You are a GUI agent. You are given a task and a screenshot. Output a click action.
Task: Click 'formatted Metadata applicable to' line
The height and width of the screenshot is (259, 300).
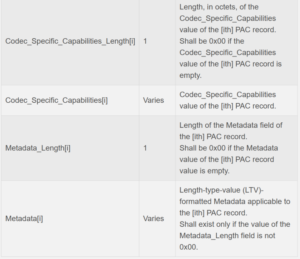(x=235, y=201)
